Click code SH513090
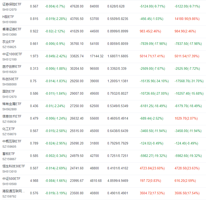Viewport: 206px width, 200px height. click(x=9, y=35)
